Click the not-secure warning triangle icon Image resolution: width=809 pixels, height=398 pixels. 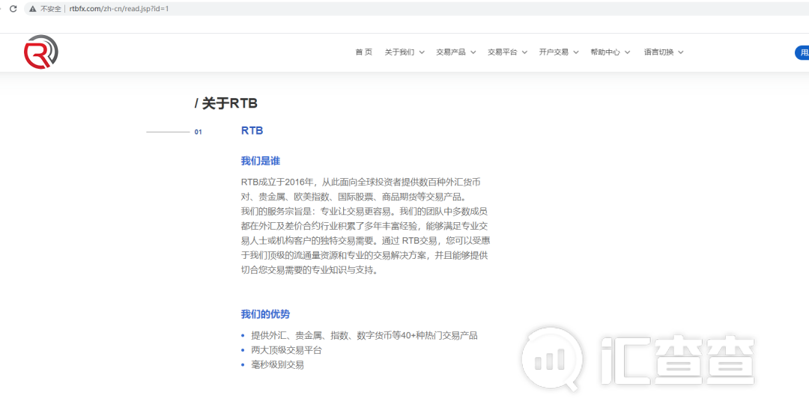(34, 9)
